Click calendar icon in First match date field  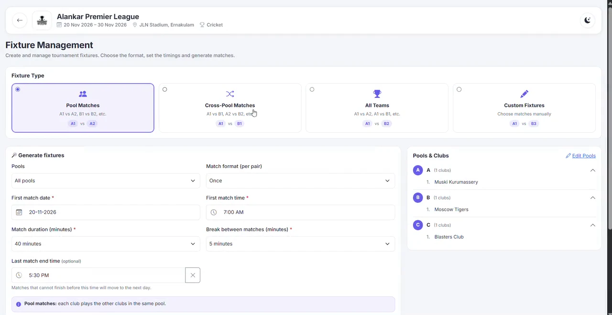point(19,212)
